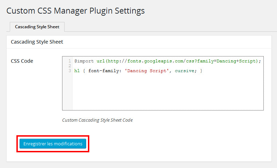The height and width of the screenshot is (168, 277).
Task: Click the semicolon ending the @import line
Action: click(260, 61)
